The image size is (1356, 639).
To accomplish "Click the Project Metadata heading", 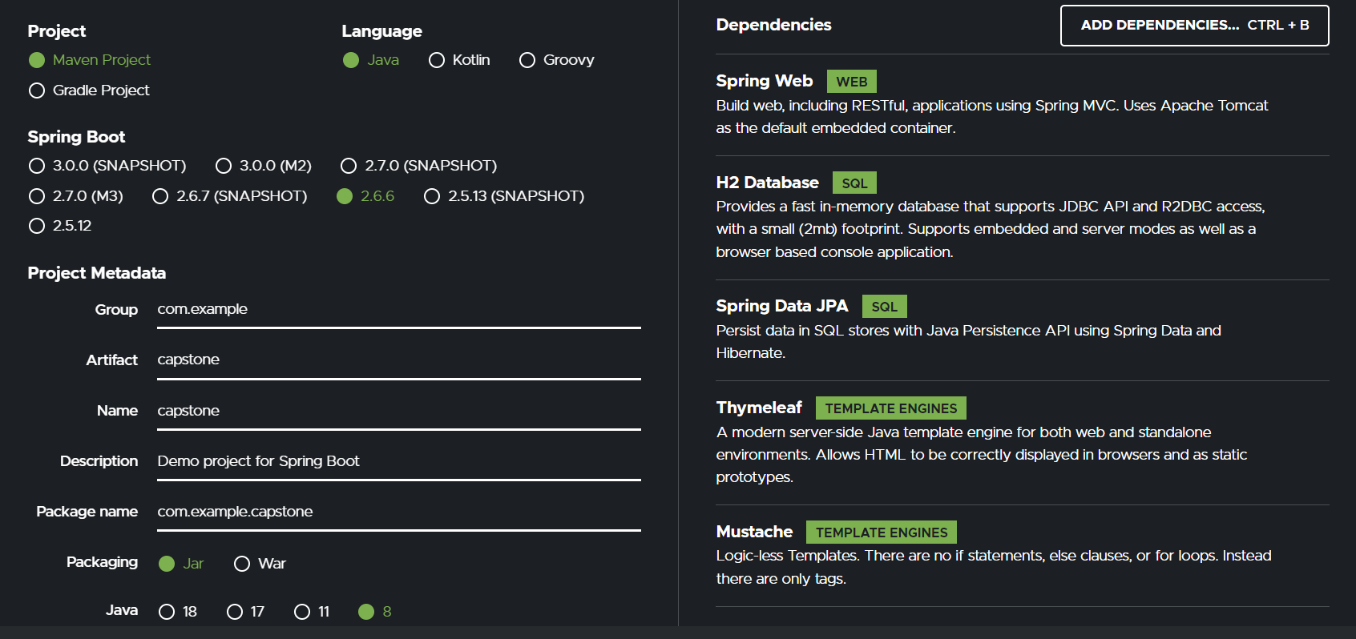I will coord(96,273).
